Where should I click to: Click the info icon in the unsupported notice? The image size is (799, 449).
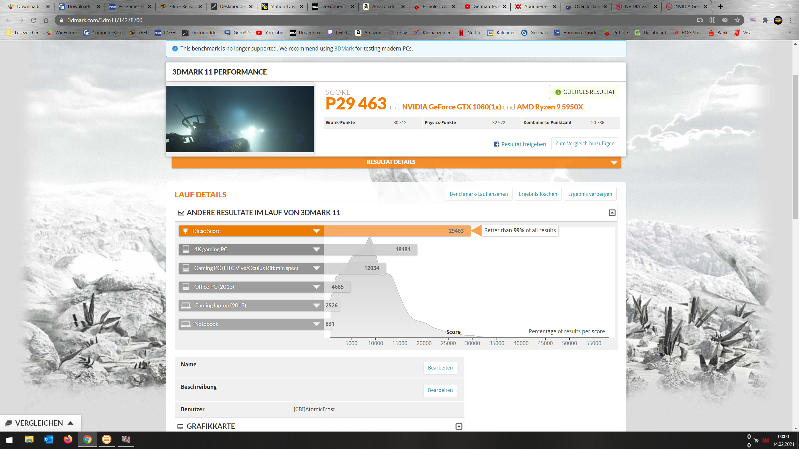tap(175, 49)
